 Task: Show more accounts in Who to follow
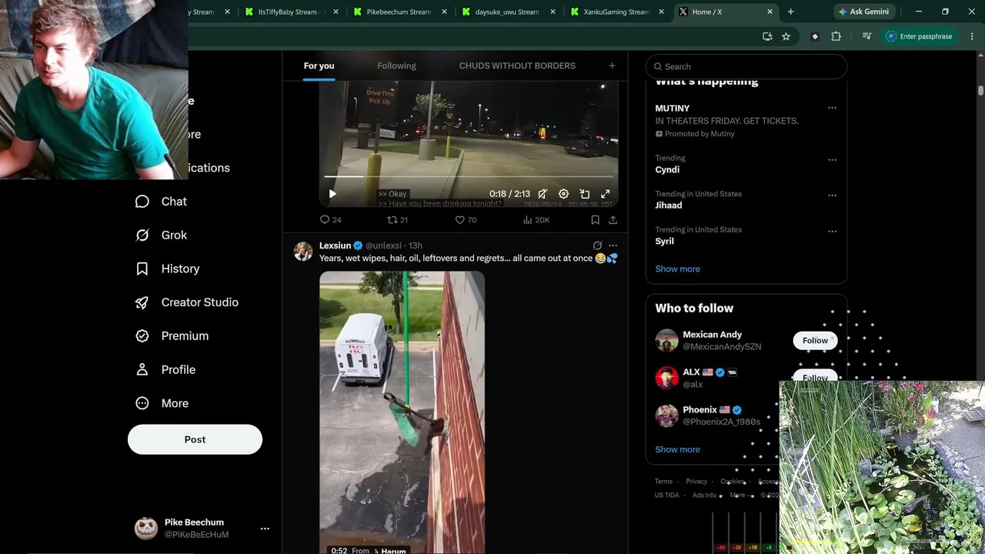tap(677, 449)
